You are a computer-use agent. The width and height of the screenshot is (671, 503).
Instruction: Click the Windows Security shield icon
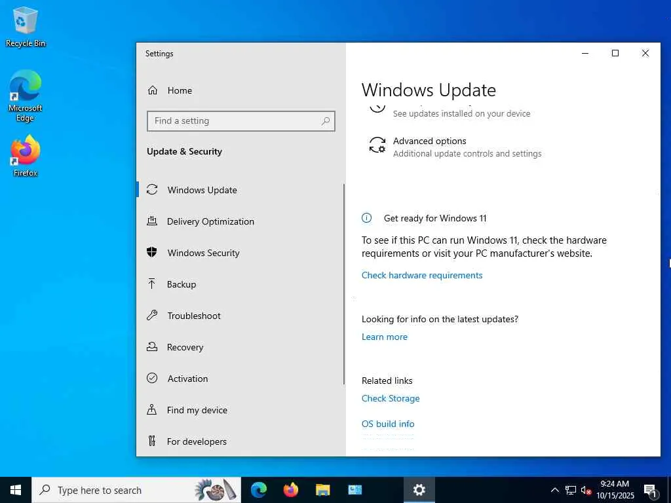pos(152,252)
